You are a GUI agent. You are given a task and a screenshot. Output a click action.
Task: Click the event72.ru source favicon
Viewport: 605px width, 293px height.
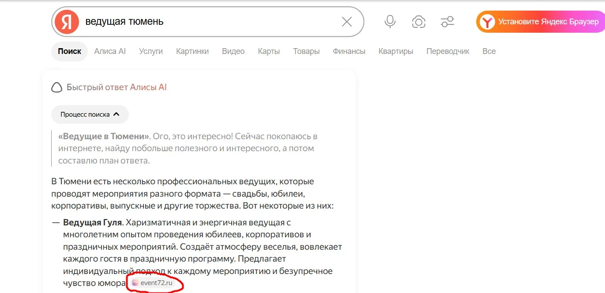pyautogui.click(x=135, y=283)
